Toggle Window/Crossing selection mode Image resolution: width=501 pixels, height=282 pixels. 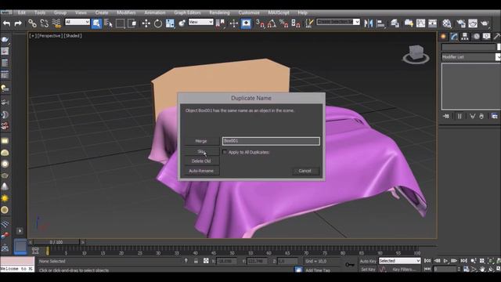(x=132, y=23)
